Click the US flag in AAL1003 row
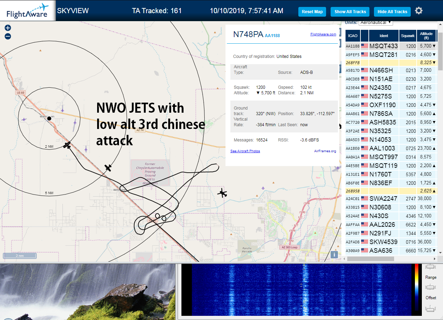The height and width of the screenshot is (320, 443). [365, 148]
